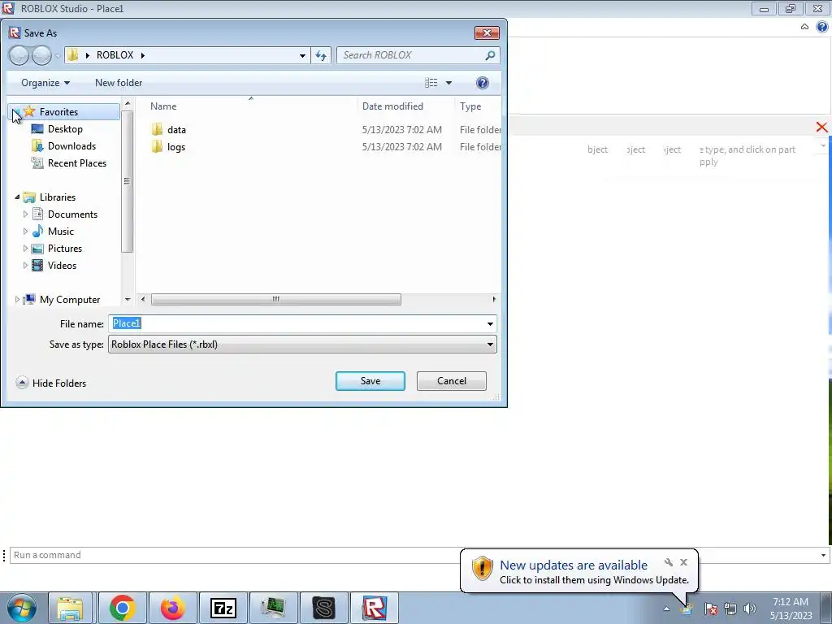The image size is (832, 624).
Task: Expand the address bar history dropdown
Action: tap(302, 55)
